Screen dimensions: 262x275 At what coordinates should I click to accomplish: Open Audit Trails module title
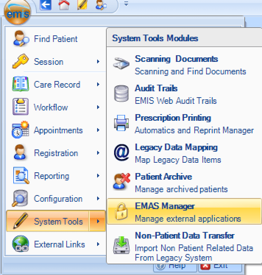coord(156,88)
